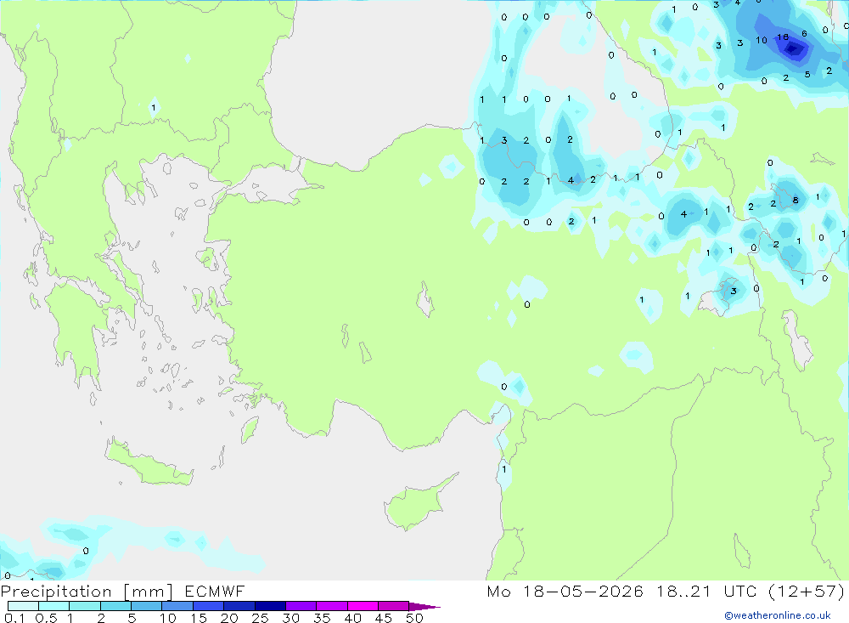
Task: Click the "10" precipitation value on map
Action: click(762, 40)
